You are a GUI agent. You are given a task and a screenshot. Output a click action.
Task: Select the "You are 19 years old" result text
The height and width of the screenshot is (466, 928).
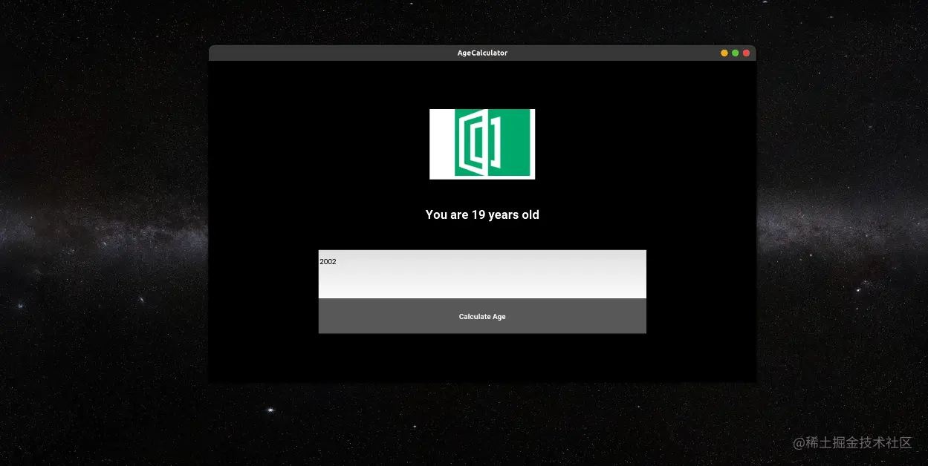coord(482,214)
